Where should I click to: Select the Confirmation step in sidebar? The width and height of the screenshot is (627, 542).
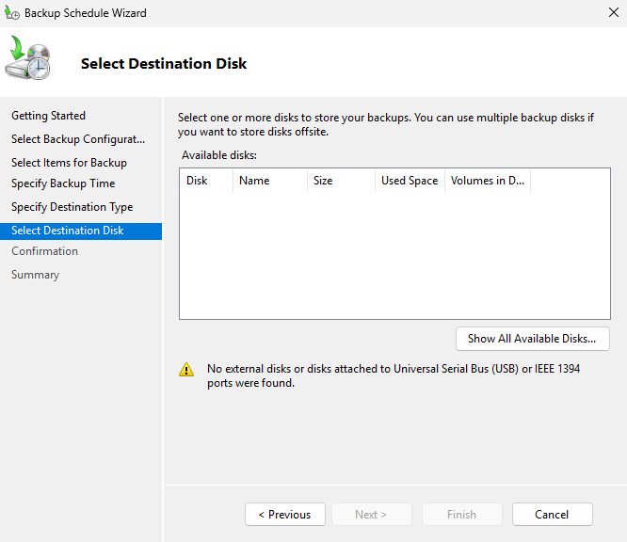pyautogui.click(x=44, y=251)
